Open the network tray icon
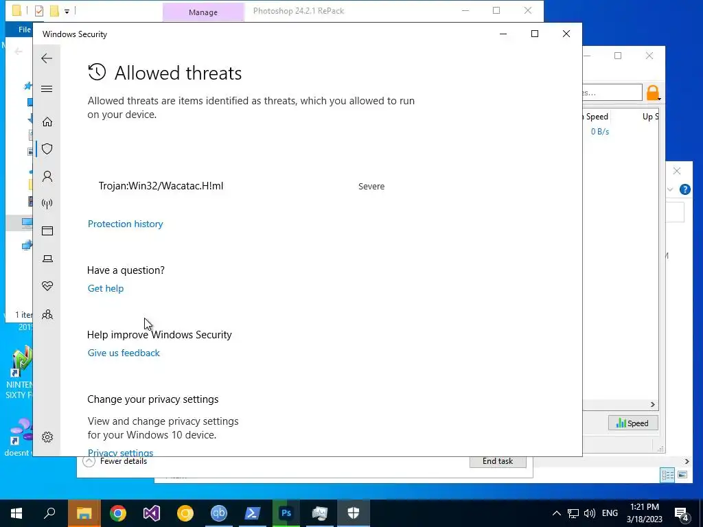 tap(573, 513)
